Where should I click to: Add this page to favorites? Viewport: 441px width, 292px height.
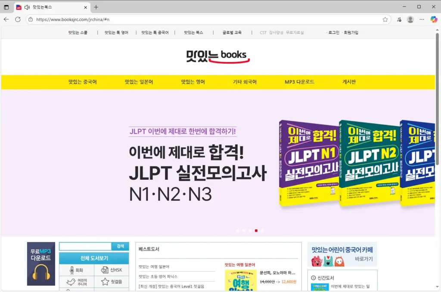pos(385,19)
